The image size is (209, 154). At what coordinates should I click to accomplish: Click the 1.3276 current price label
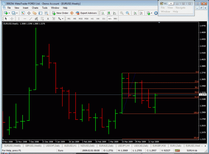(x=203, y=95)
